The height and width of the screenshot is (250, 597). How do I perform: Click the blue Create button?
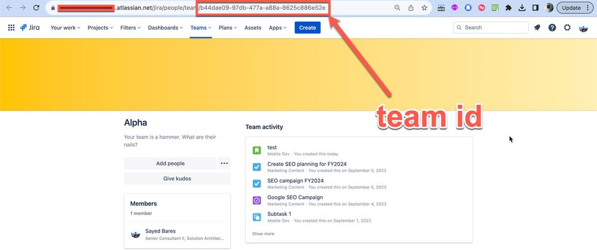point(308,28)
